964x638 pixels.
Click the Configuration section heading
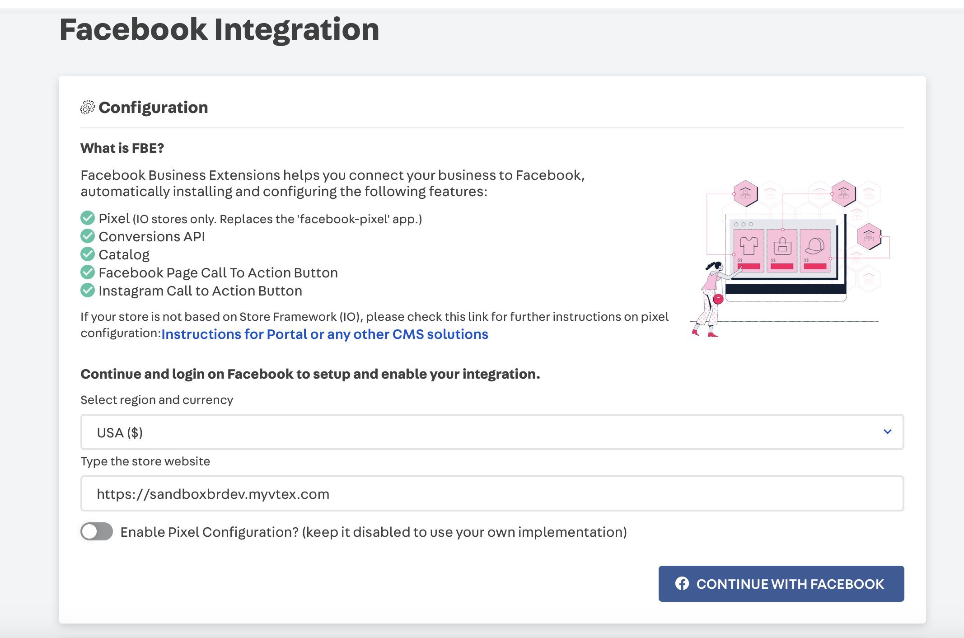(x=153, y=108)
